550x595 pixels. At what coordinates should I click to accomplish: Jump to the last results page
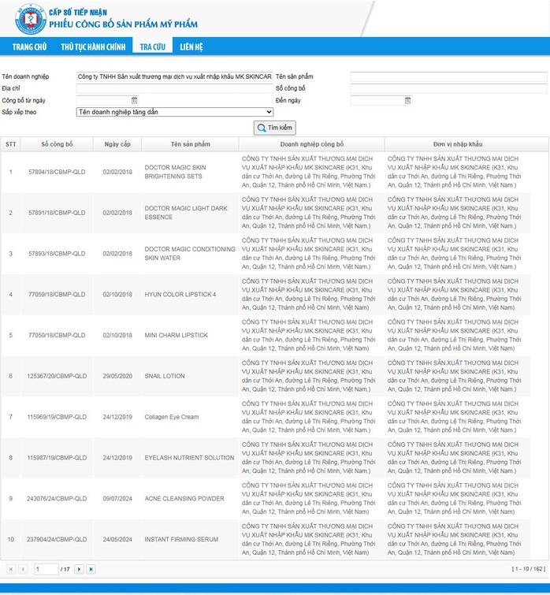point(91,569)
